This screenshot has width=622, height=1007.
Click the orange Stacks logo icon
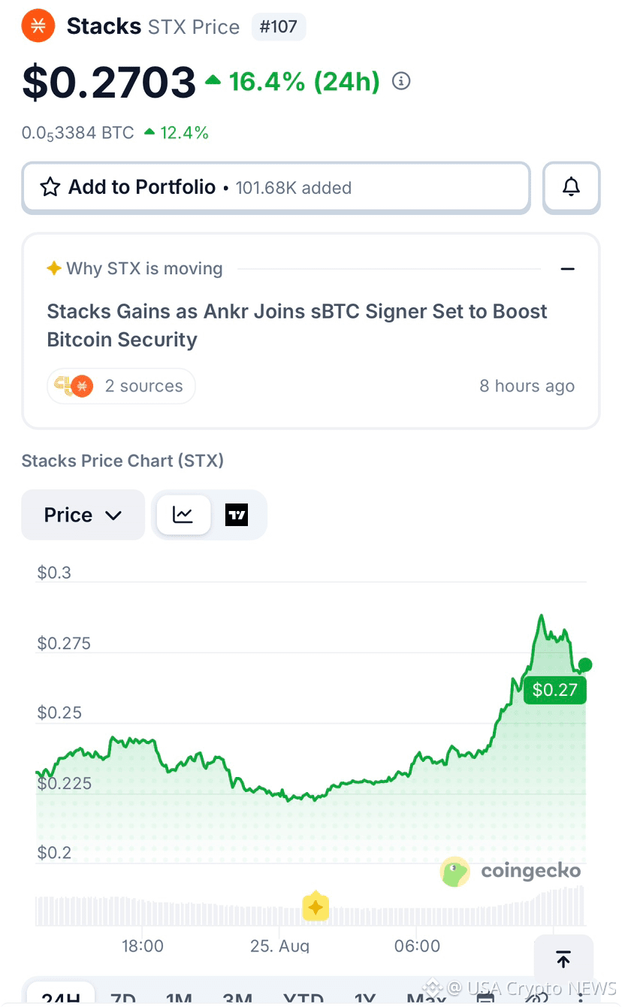[x=38, y=26]
